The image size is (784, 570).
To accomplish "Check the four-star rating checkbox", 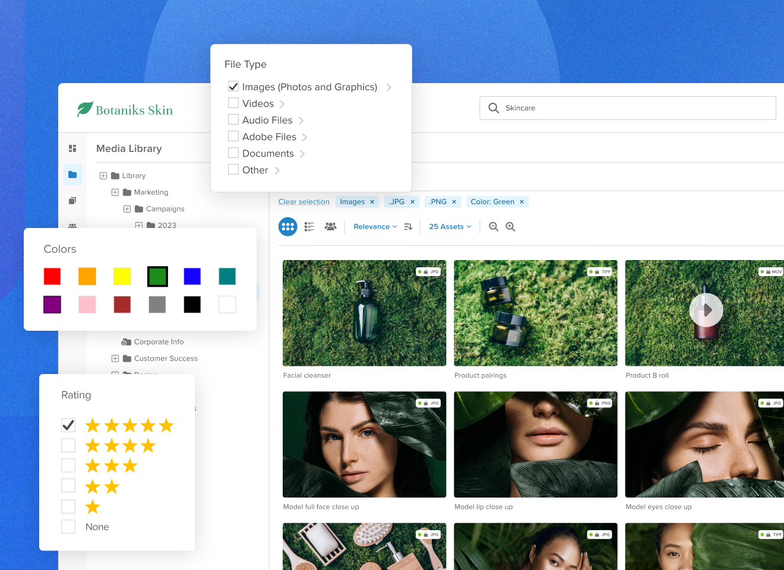I will (68, 445).
